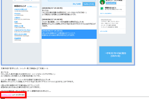Click the blue Download button beside the avatar
Viewport: 149px width, 99px height.
click(111, 3)
